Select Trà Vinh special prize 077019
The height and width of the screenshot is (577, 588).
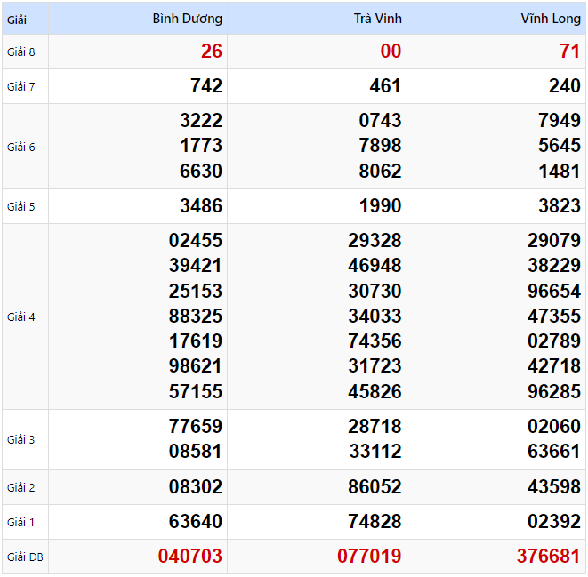click(369, 557)
